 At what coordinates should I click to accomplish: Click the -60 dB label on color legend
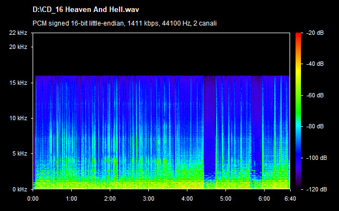(315, 95)
